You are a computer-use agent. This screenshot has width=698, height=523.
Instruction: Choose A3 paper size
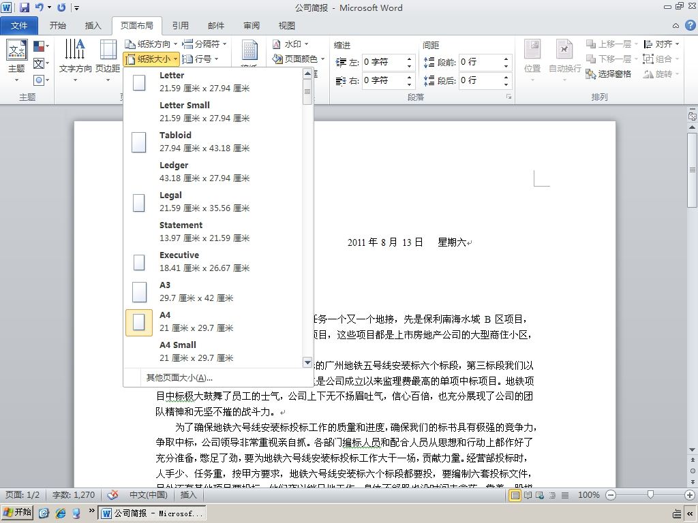click(213, 291)
